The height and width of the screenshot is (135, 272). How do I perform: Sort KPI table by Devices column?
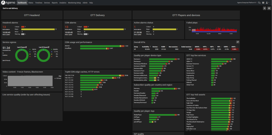pos(155,47)
